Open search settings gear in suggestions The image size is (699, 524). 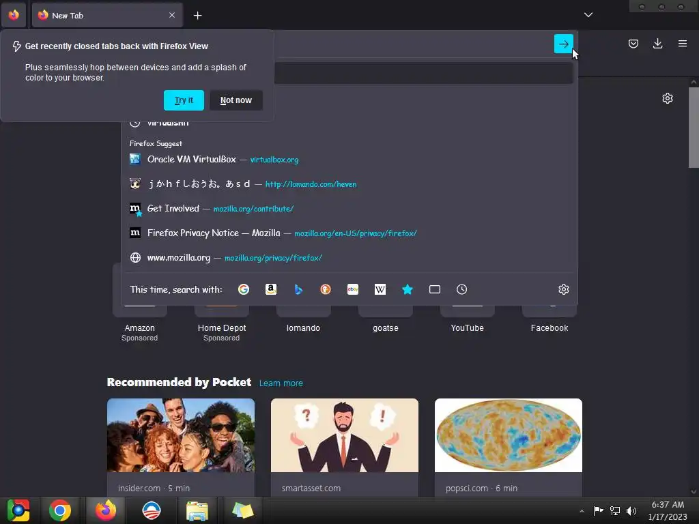point(563,289)
